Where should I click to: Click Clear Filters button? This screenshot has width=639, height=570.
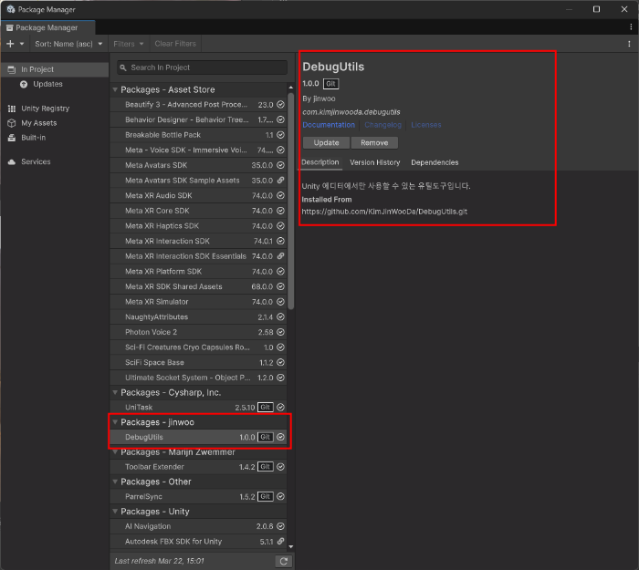tap(175, 44)
